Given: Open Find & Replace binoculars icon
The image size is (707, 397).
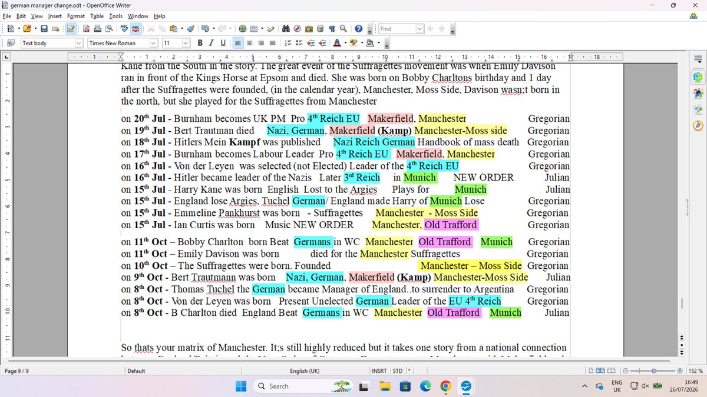Looking at the screenshot, I should (x=286, y=28).
